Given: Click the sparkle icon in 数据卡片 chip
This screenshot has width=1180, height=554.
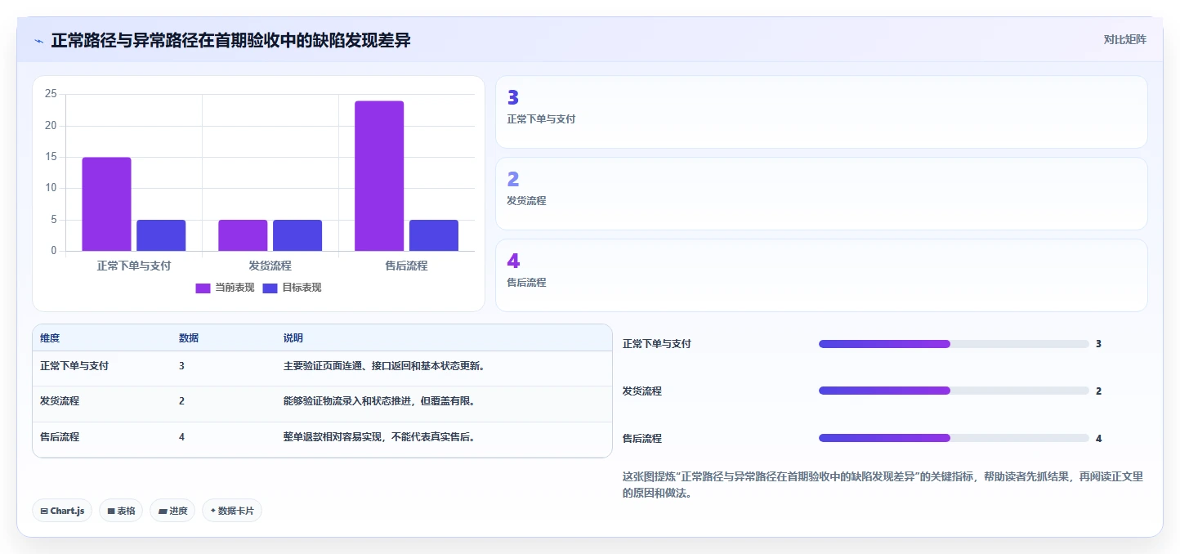Looking at the screenshot, I should click(213, 512).
